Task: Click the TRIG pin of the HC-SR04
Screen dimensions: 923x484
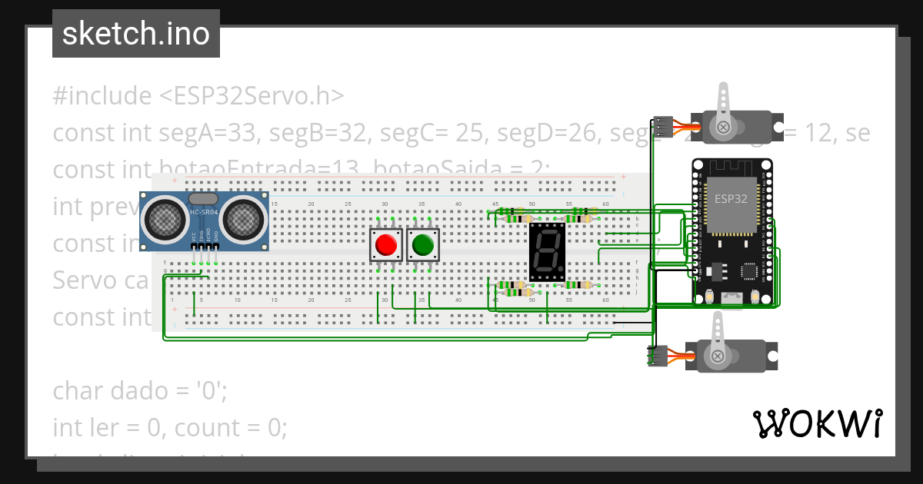Action: click(x=201, y=247)
